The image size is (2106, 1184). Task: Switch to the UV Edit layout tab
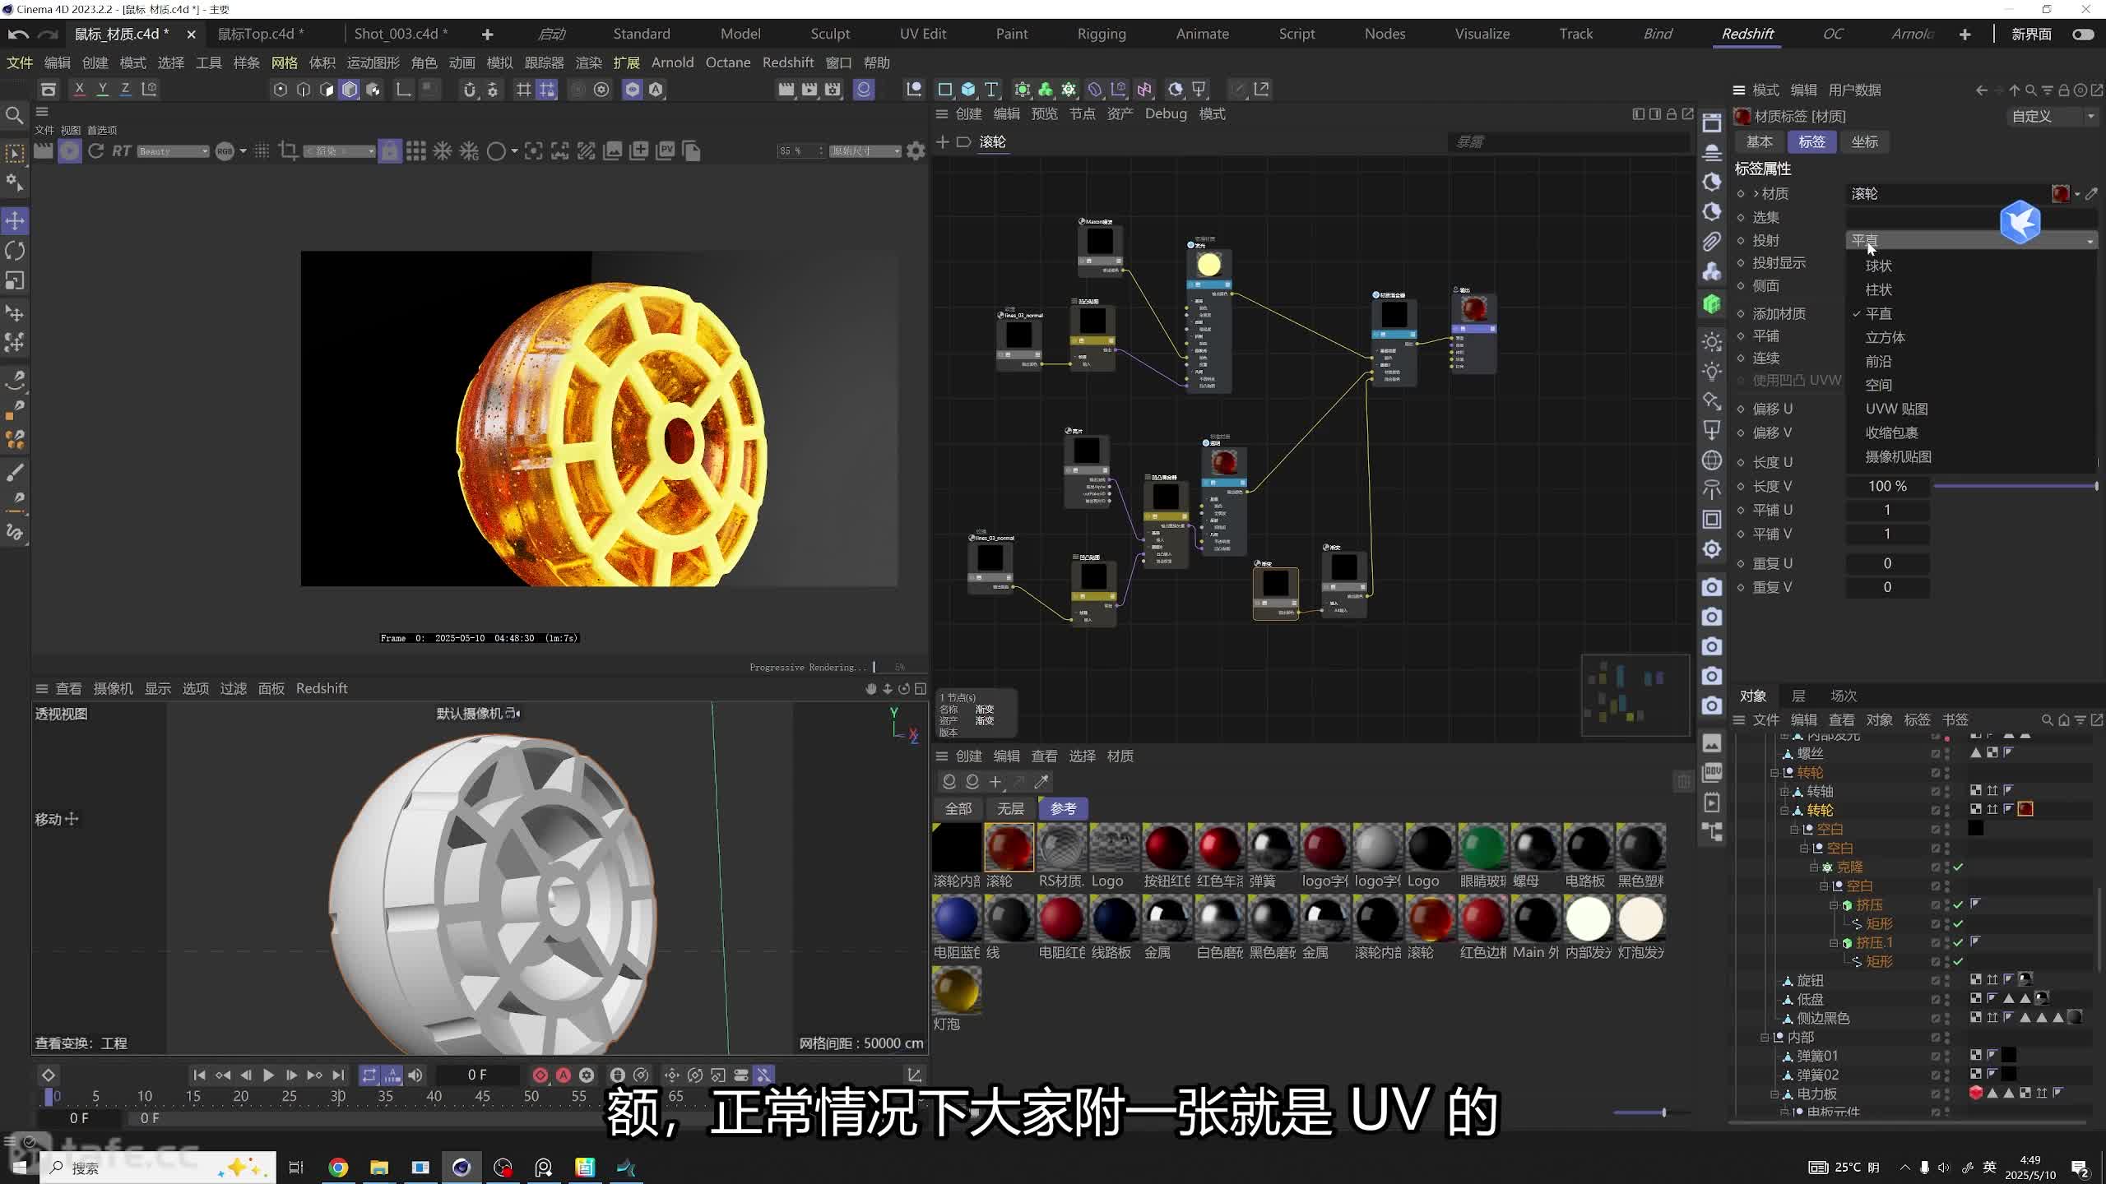(x=923, y=34)
